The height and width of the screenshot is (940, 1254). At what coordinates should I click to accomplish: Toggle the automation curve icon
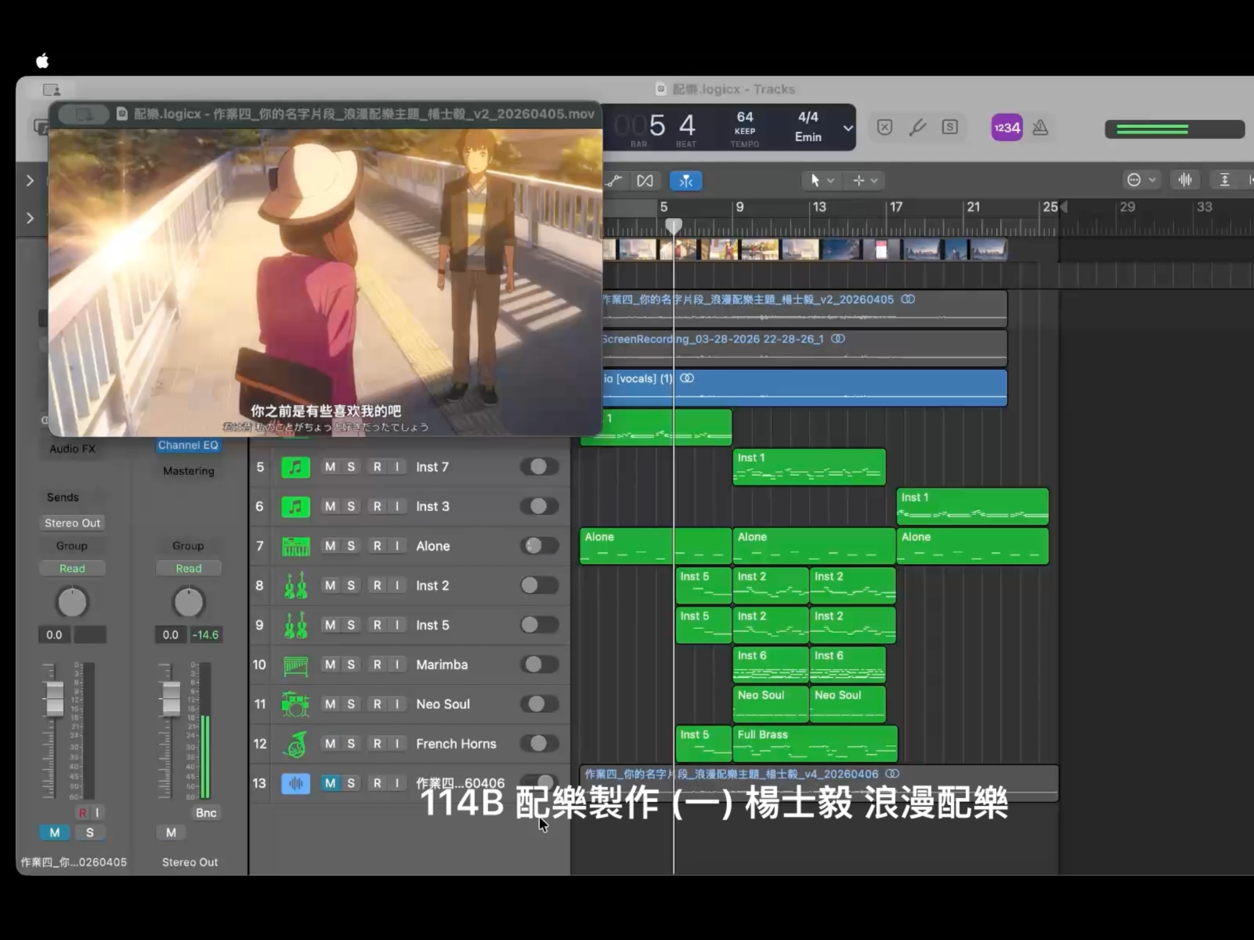[x=614, y=181]
